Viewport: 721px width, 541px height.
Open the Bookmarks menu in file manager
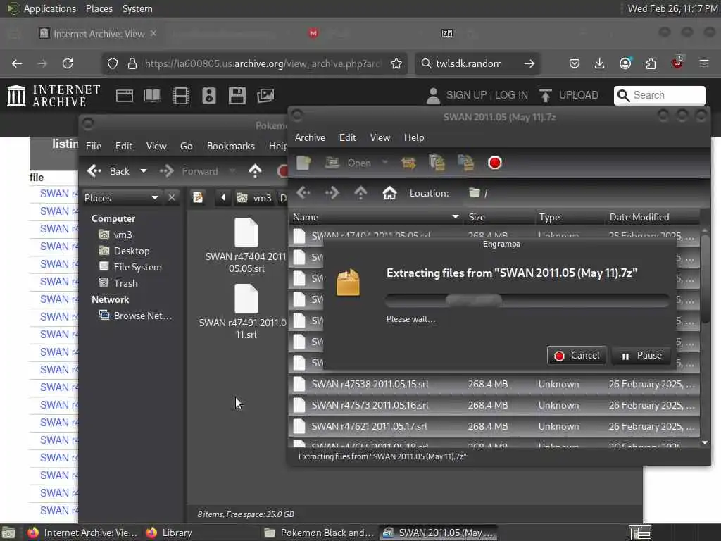231,146
